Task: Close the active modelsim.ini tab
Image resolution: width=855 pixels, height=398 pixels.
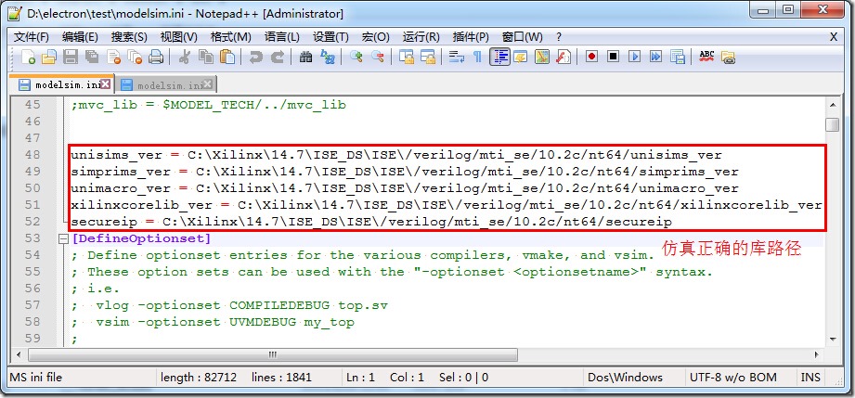Action: (106, 84)
